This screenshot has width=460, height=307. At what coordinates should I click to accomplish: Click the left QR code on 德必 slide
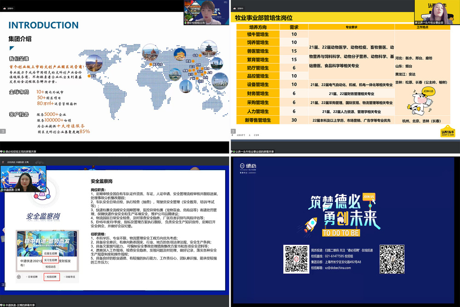(x=296, y=260)
